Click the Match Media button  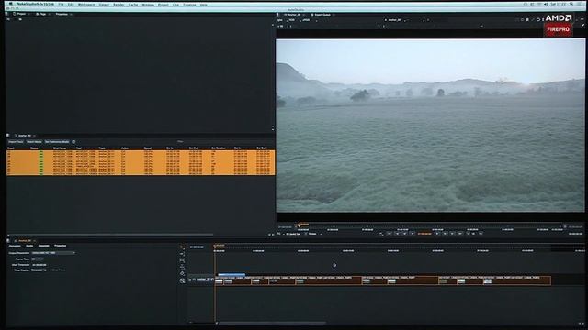pos(34,142)
